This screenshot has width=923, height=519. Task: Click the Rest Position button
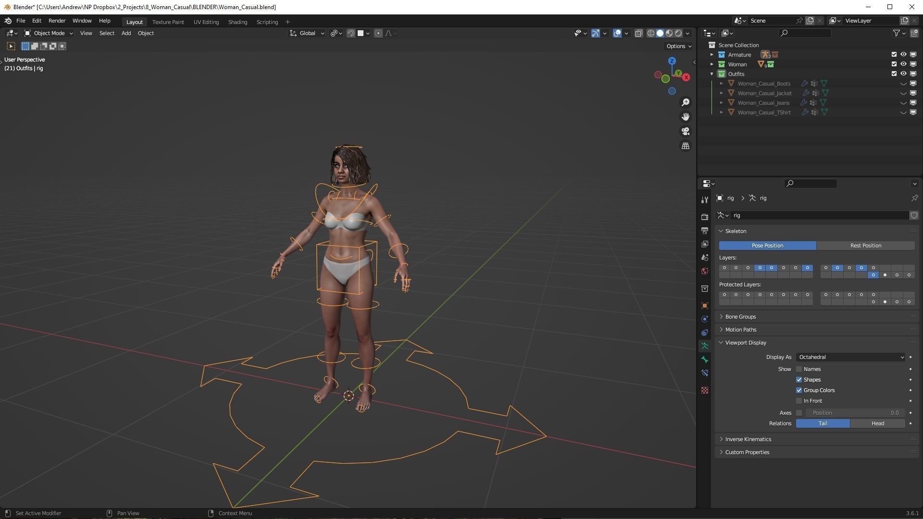865,246
